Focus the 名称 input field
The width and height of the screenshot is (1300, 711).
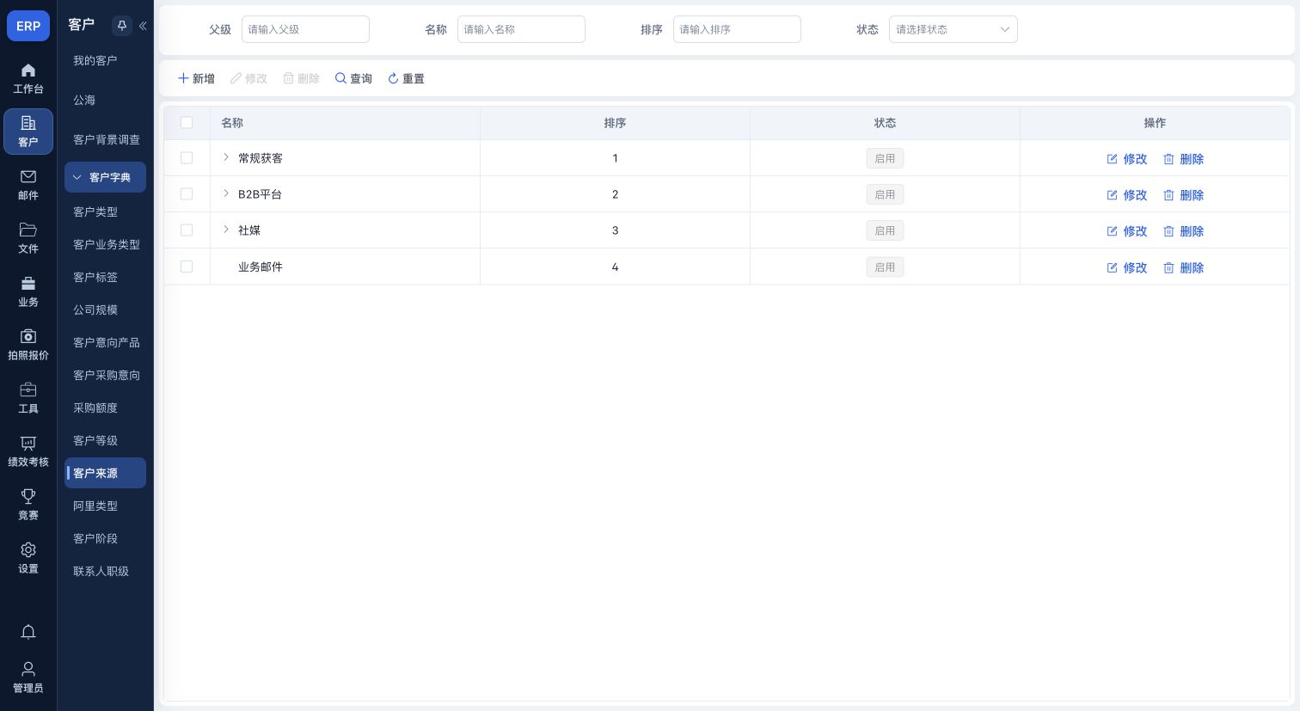click(x=521, y=29)
